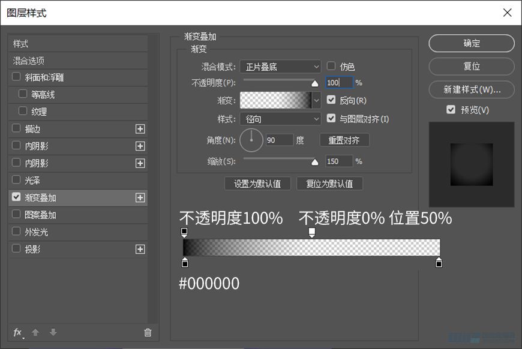
Task: Click the fx icon to add a new effect
Action: 17,332
